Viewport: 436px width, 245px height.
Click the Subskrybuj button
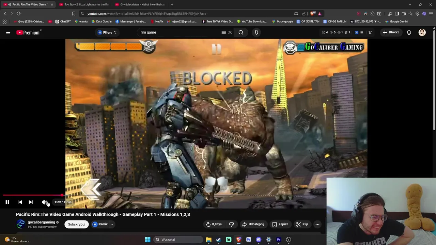77,224
